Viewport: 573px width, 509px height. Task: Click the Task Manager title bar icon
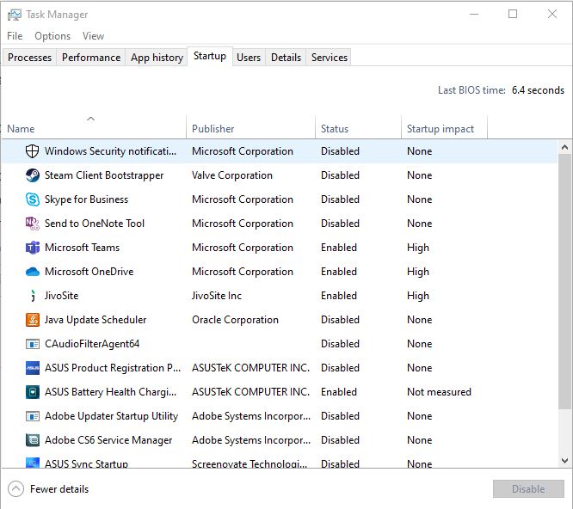(15, 15)
